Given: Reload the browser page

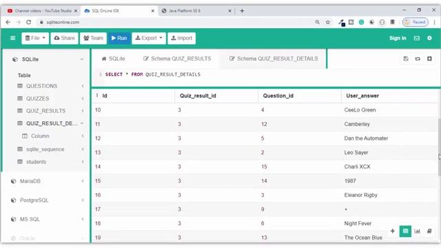Looking at the screenshot, I should pyautogui.click(x=29, y=22).
